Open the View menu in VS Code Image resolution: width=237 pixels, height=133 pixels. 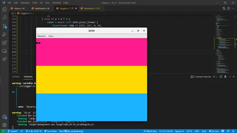tap(34, 3)
